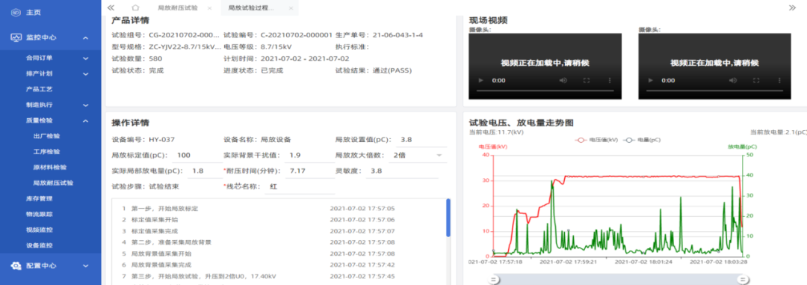Expand the 合同订单 submenu
The width and height of the screenshot is (807, 285).
(85, 59)
